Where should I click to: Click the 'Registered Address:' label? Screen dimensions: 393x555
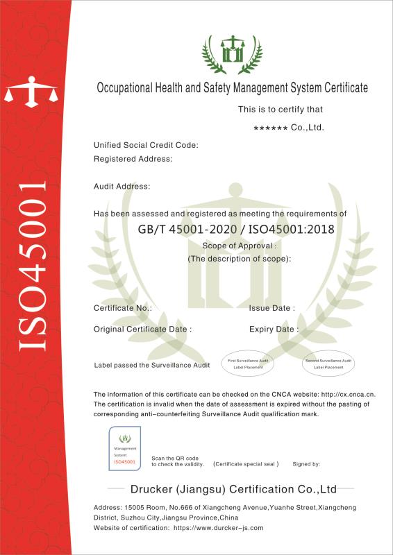pos(133,160)
